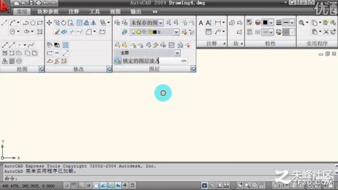This screenshot has width=338, height=190.
Task: Switch to the 输出 ribbon tab
Action: coord(136,11)
